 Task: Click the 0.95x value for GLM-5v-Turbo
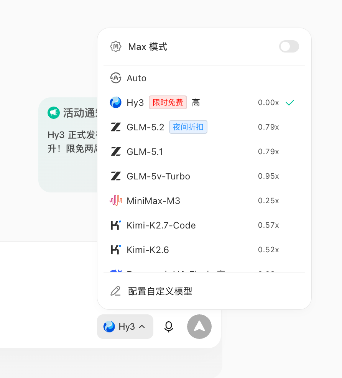pos(268,176)
